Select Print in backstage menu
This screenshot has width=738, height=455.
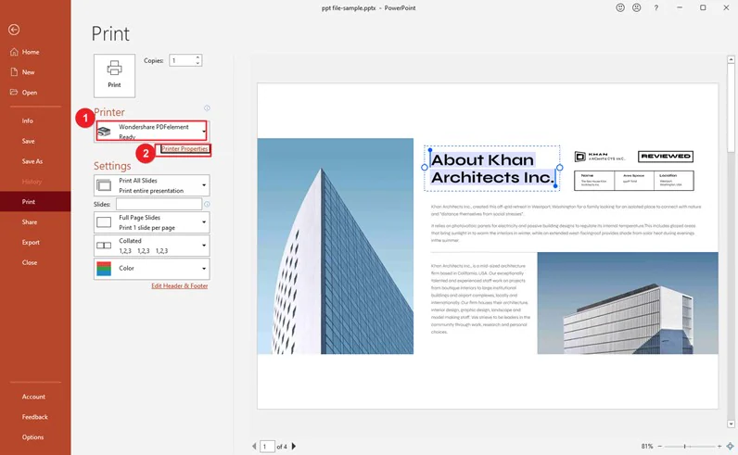click(35, 201)
